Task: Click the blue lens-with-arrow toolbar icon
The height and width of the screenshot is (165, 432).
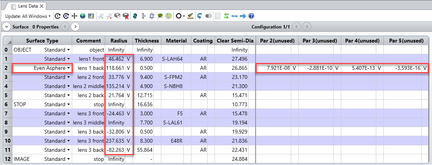Action: pyautogui.click(x=143, y=16)
